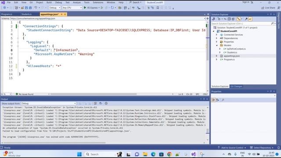Screen dimensions: 281x158
Task: Click the bookmark toolbar icon
Action: (x=158, y=8)
